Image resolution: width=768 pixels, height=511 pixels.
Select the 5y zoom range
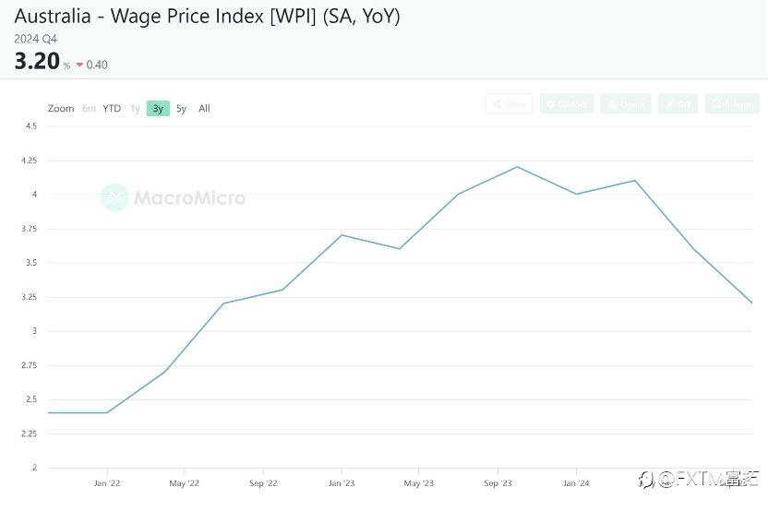181,108
